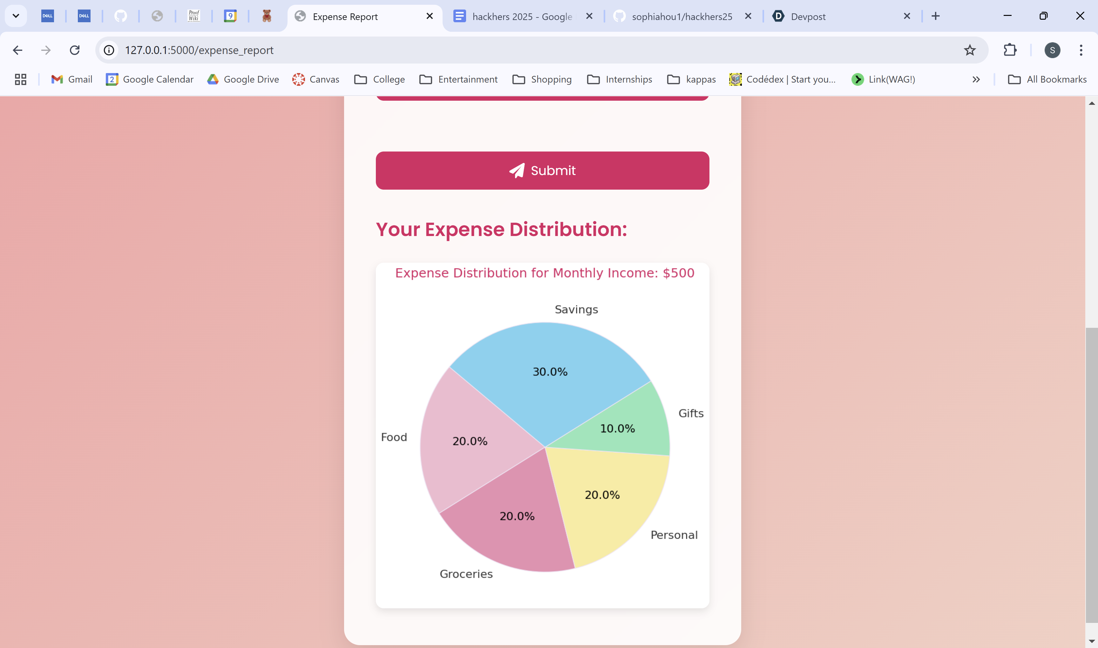Open Chrome three-dot menu
The height and width of the screenshot is (648, 1098).
pyautogui.click(x=1081, y=50)
